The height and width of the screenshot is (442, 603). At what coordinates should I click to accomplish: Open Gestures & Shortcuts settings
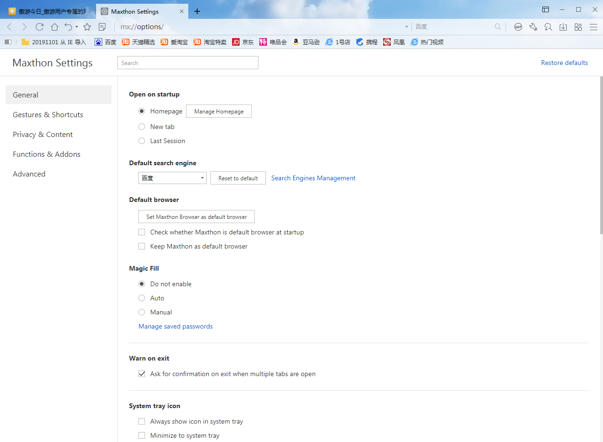[x=58, y=114]
